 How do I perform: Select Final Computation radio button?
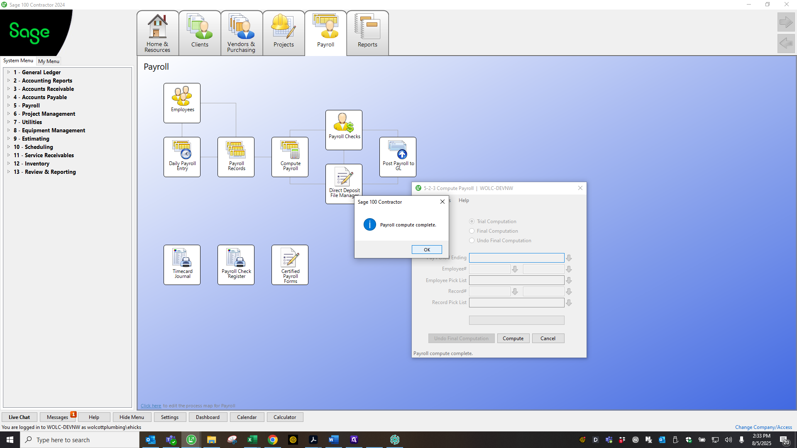click(x=472, y=231)
